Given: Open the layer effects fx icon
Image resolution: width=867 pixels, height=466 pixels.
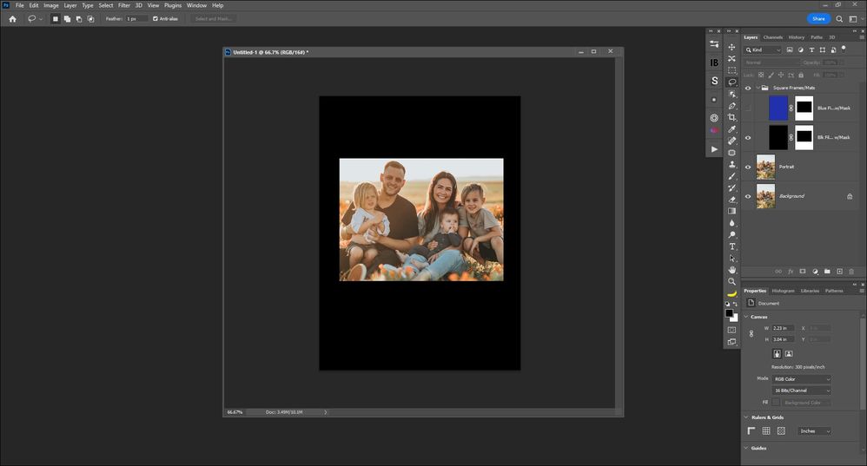Looking at the screenshot, I should [791, 271].
